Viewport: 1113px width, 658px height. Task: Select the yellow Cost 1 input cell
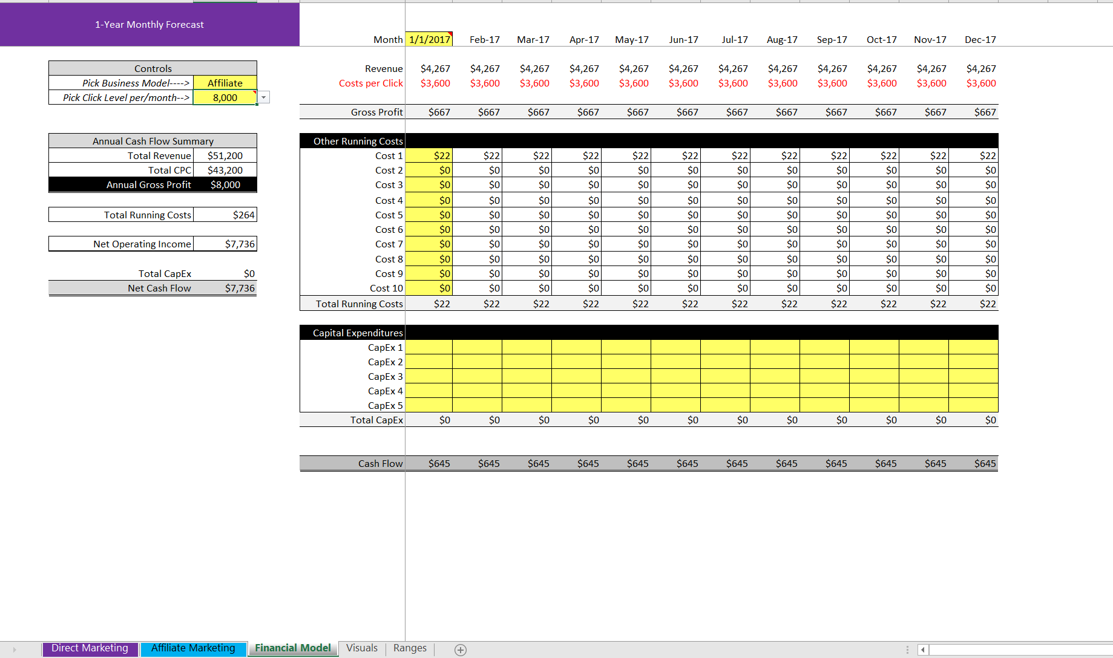point(429,155)
